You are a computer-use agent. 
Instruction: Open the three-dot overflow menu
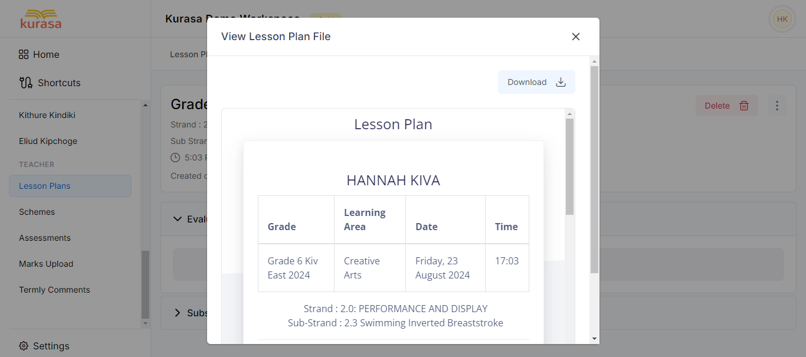(x=777, y=106)
